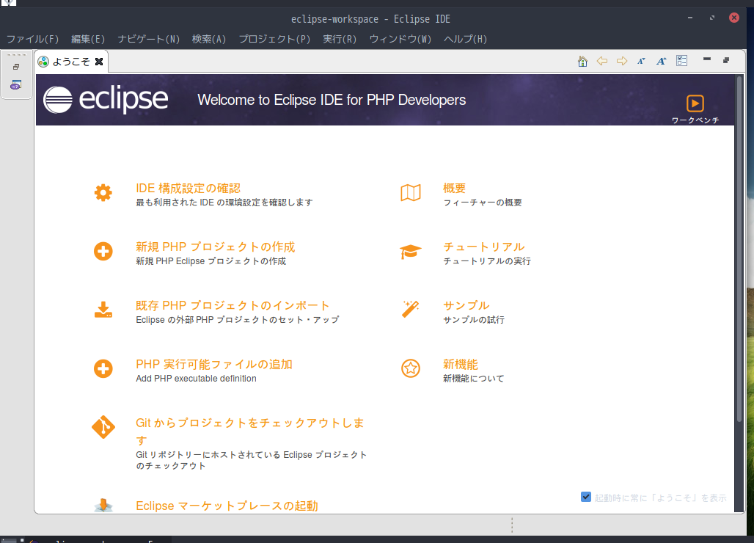Viewport: 754px width, 543px height.
Task: Magnify font size with large A icon
Action: click(x=662, y=61)
